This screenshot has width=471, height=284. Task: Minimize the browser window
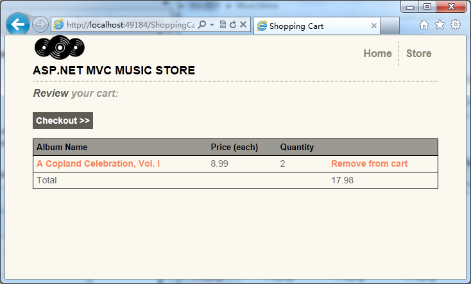[410, 7]
